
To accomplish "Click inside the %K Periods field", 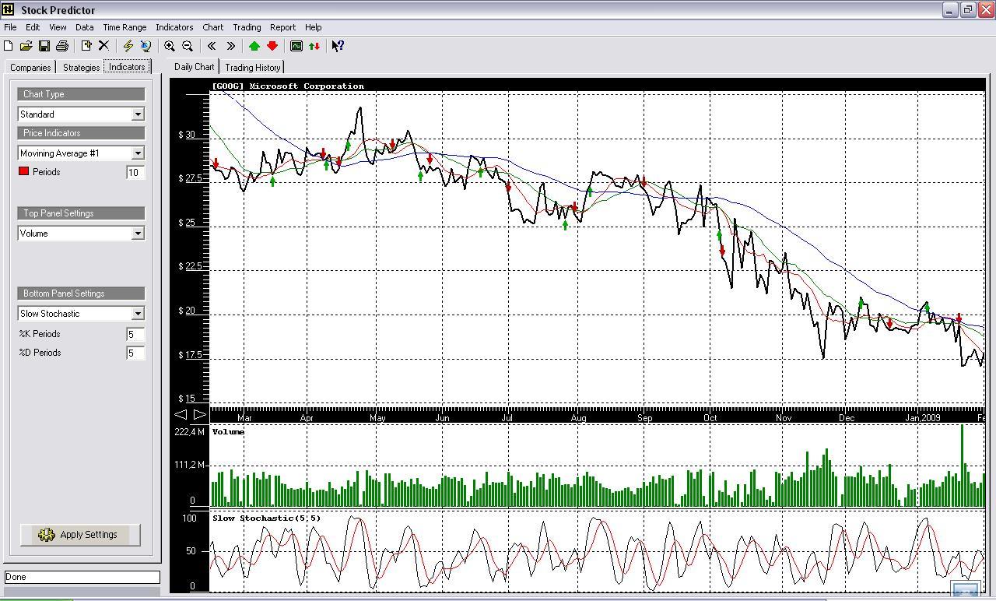I will click(x=134, y=333).
